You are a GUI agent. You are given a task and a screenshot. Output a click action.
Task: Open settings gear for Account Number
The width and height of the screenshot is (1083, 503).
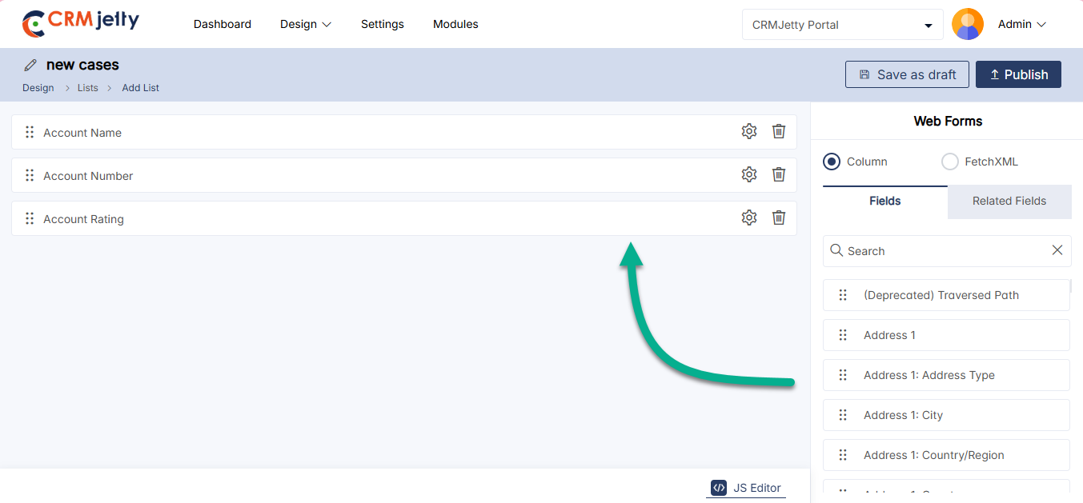point(748,174)
